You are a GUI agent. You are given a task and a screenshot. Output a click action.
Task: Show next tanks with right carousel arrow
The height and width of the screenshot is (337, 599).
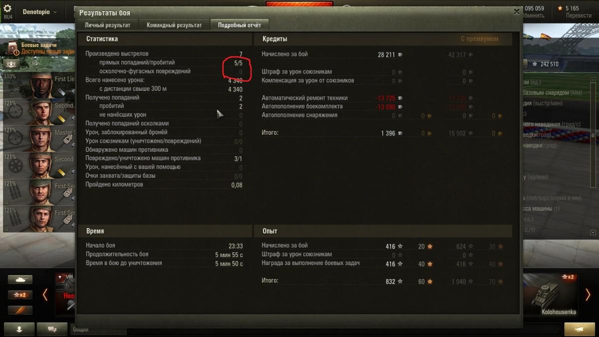(x=588, y=295)
